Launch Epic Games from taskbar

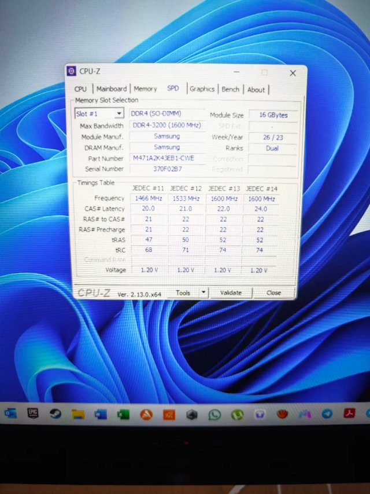tap(33, 414)
